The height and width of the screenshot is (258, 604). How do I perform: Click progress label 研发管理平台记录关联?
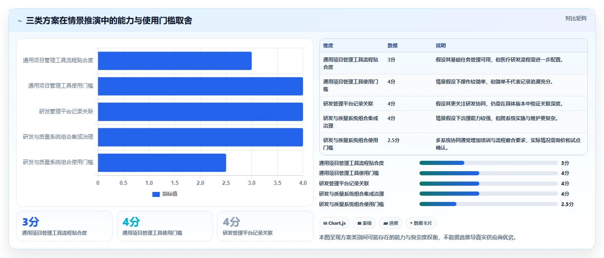(344, 184)
